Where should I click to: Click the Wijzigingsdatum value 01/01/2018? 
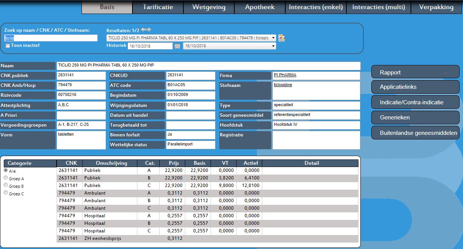click(191, 105)
